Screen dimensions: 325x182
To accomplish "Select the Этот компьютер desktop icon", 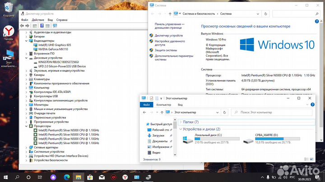I will coord(9,59).
